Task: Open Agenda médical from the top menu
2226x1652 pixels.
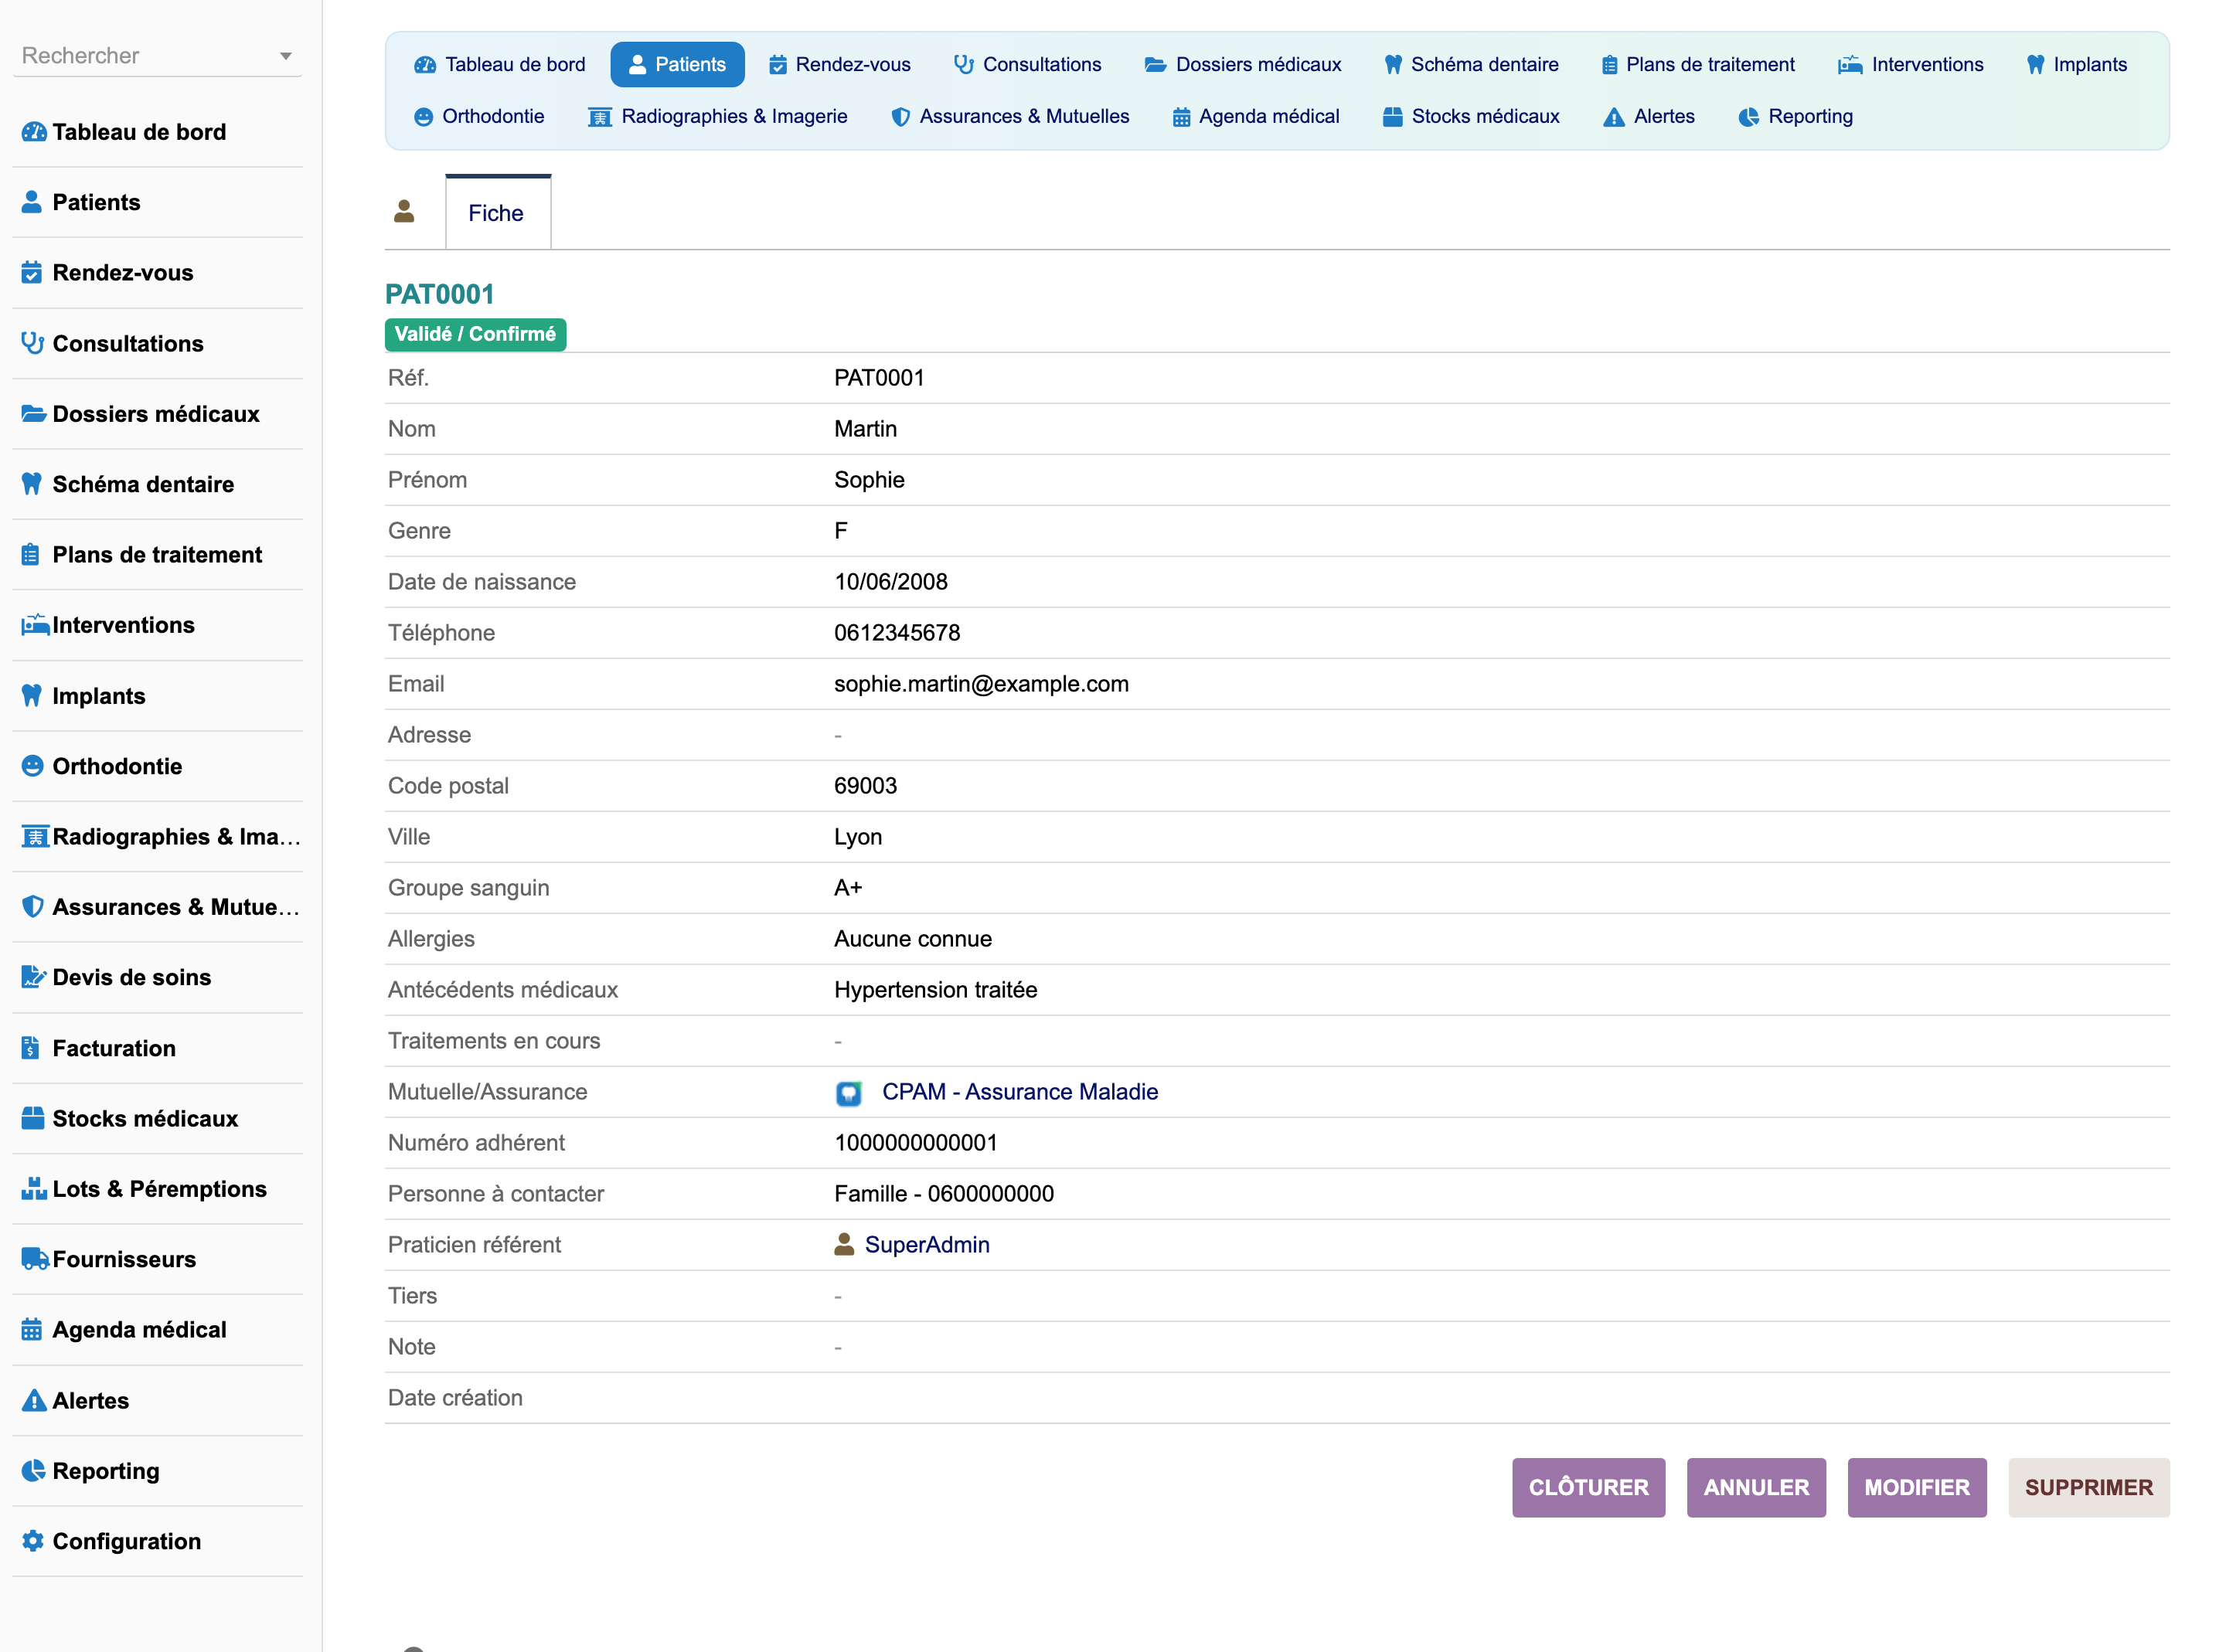Action: (1256, 116)
